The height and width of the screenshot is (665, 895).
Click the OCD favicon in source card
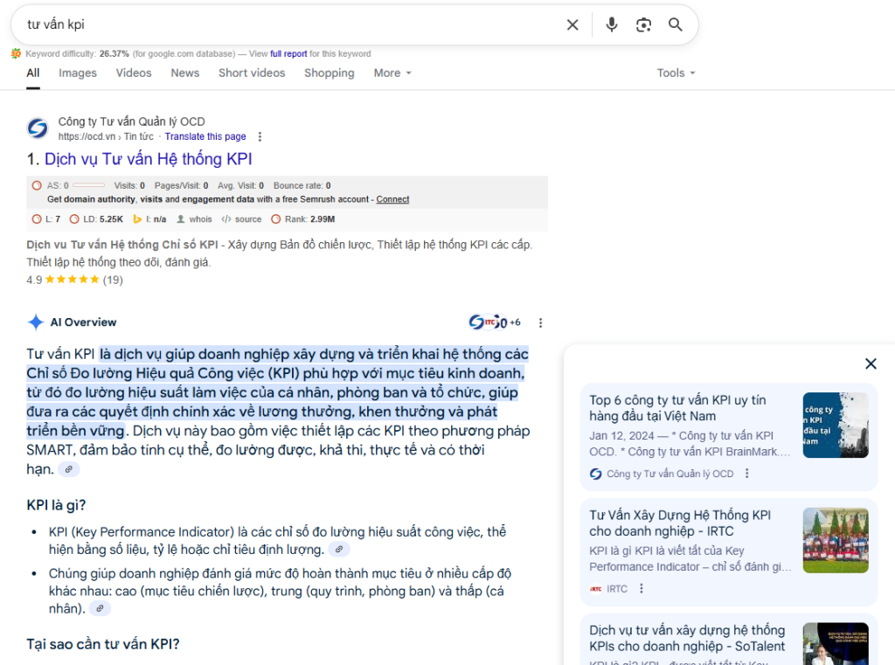595,474
